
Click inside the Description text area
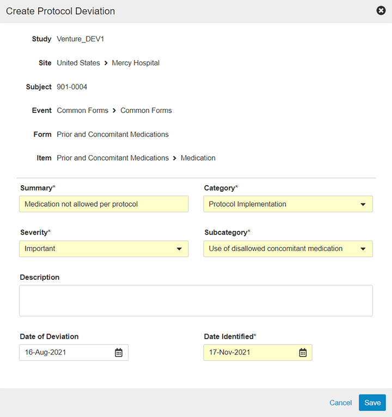click(195, 301)
